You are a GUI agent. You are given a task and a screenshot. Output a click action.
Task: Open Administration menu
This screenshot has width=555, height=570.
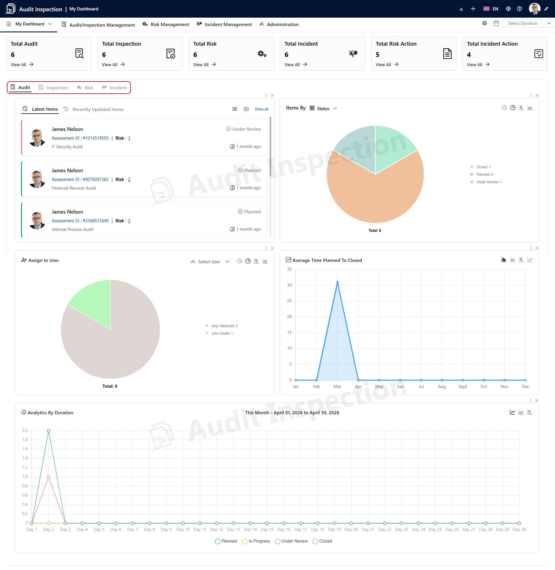(279, 25)
